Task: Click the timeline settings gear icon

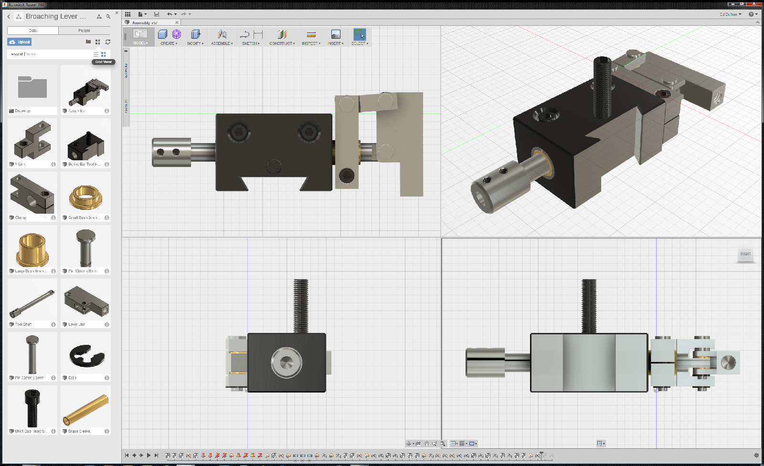Action: [756, 456]
